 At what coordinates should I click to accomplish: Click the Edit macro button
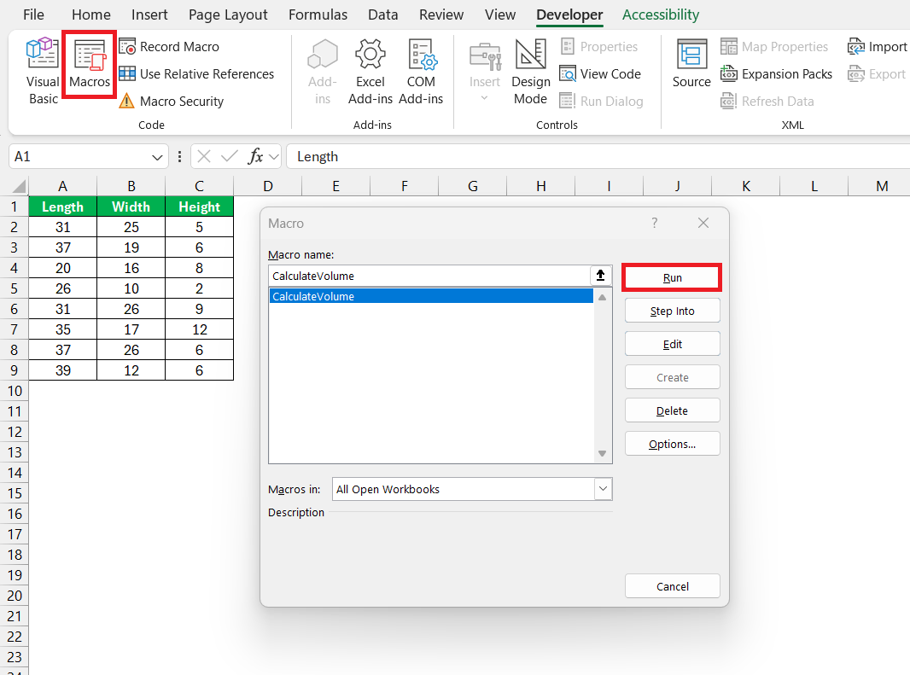point(672,344)
